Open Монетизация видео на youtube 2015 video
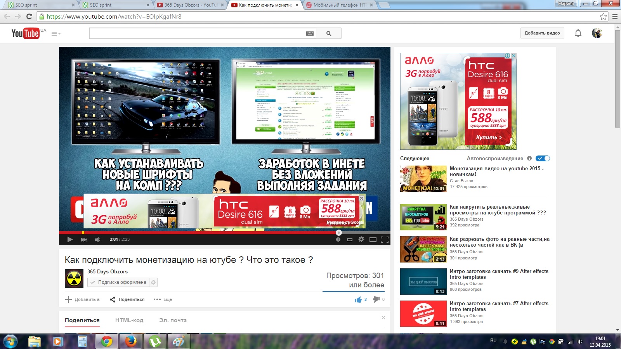The image size is (621, 349). 496,171
